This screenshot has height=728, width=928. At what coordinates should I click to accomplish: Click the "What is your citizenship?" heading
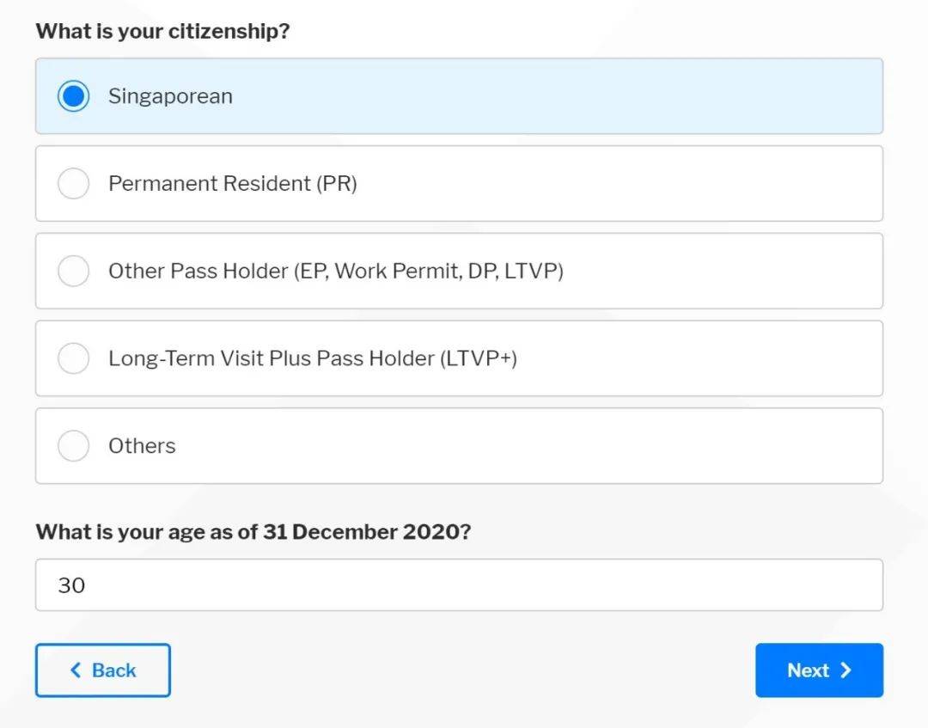[162, 32]
